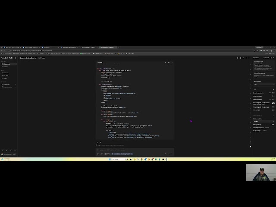Click the browser address bar
This screenshot has height=207, width=276.
coord(132,51)
